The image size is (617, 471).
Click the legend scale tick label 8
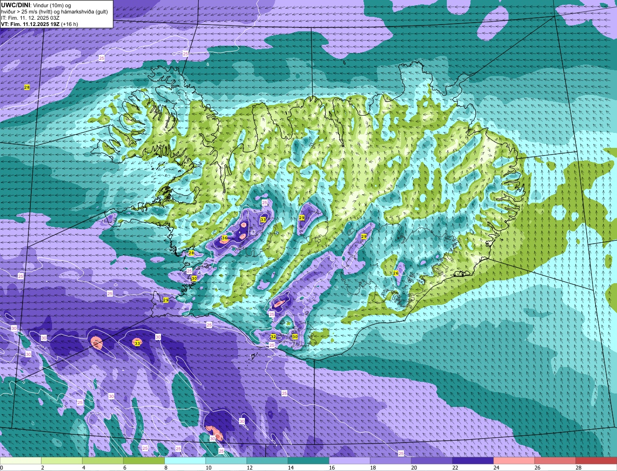[166, 468]
